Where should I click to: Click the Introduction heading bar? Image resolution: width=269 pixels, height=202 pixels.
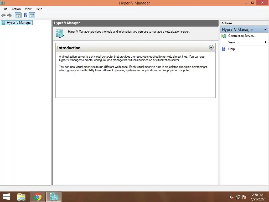[x=135, y=48]
